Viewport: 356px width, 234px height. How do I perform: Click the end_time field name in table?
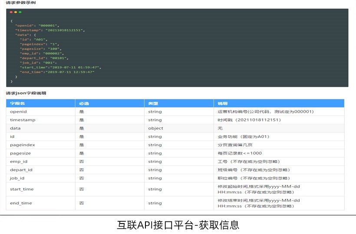click(21, 203)
